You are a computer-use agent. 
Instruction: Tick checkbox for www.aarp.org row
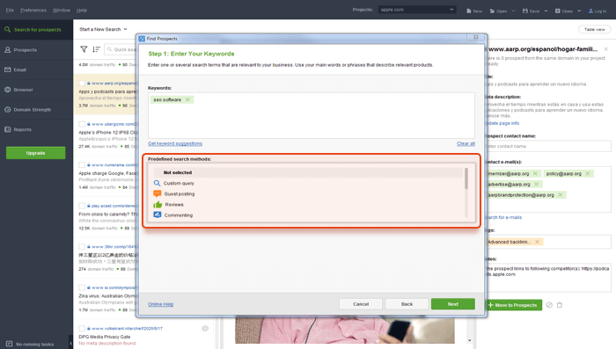(x=82, y=84)
